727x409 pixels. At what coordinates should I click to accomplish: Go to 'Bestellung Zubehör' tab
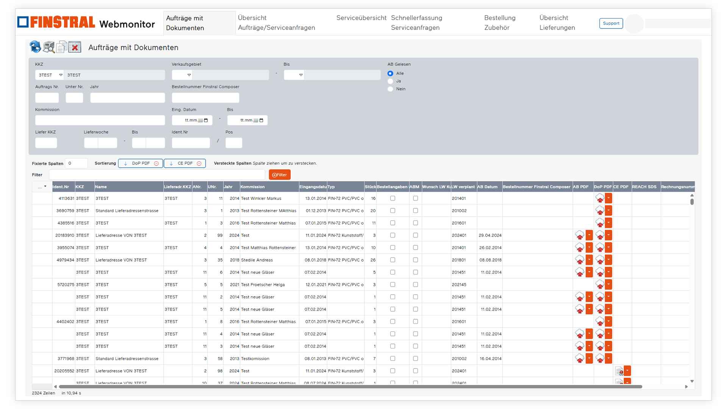[x=500, y=23]
